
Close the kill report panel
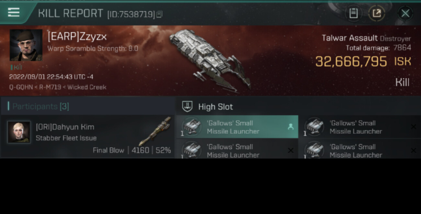point(405,13)
